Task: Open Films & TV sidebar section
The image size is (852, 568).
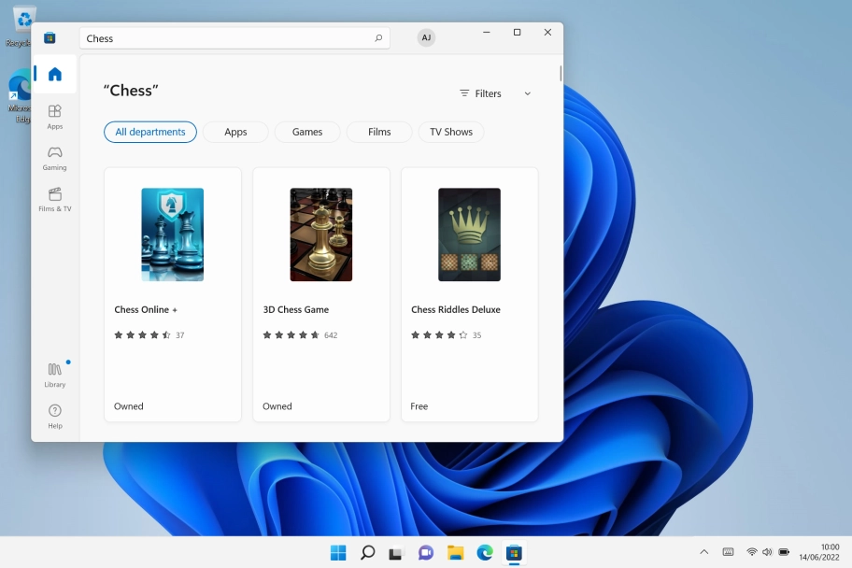Action: (55, 199)
